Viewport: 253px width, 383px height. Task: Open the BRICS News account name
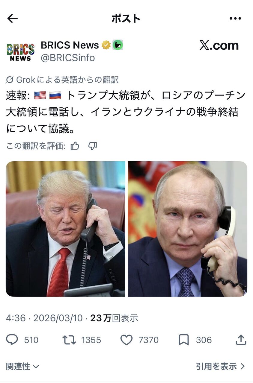tap(70, 45)
